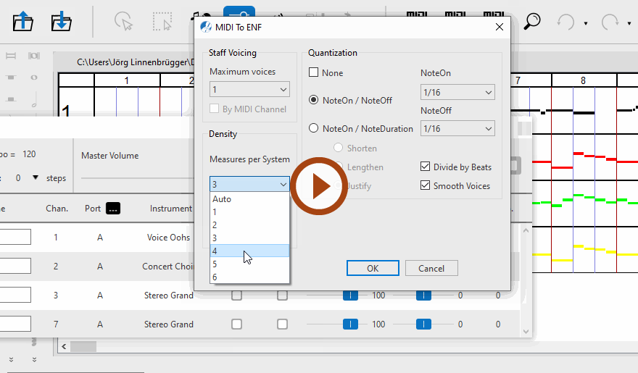Viewport: 638px width, 373px height.
Task: Open the NoteOn 1/16 dropdown
Action: [457, 92]
